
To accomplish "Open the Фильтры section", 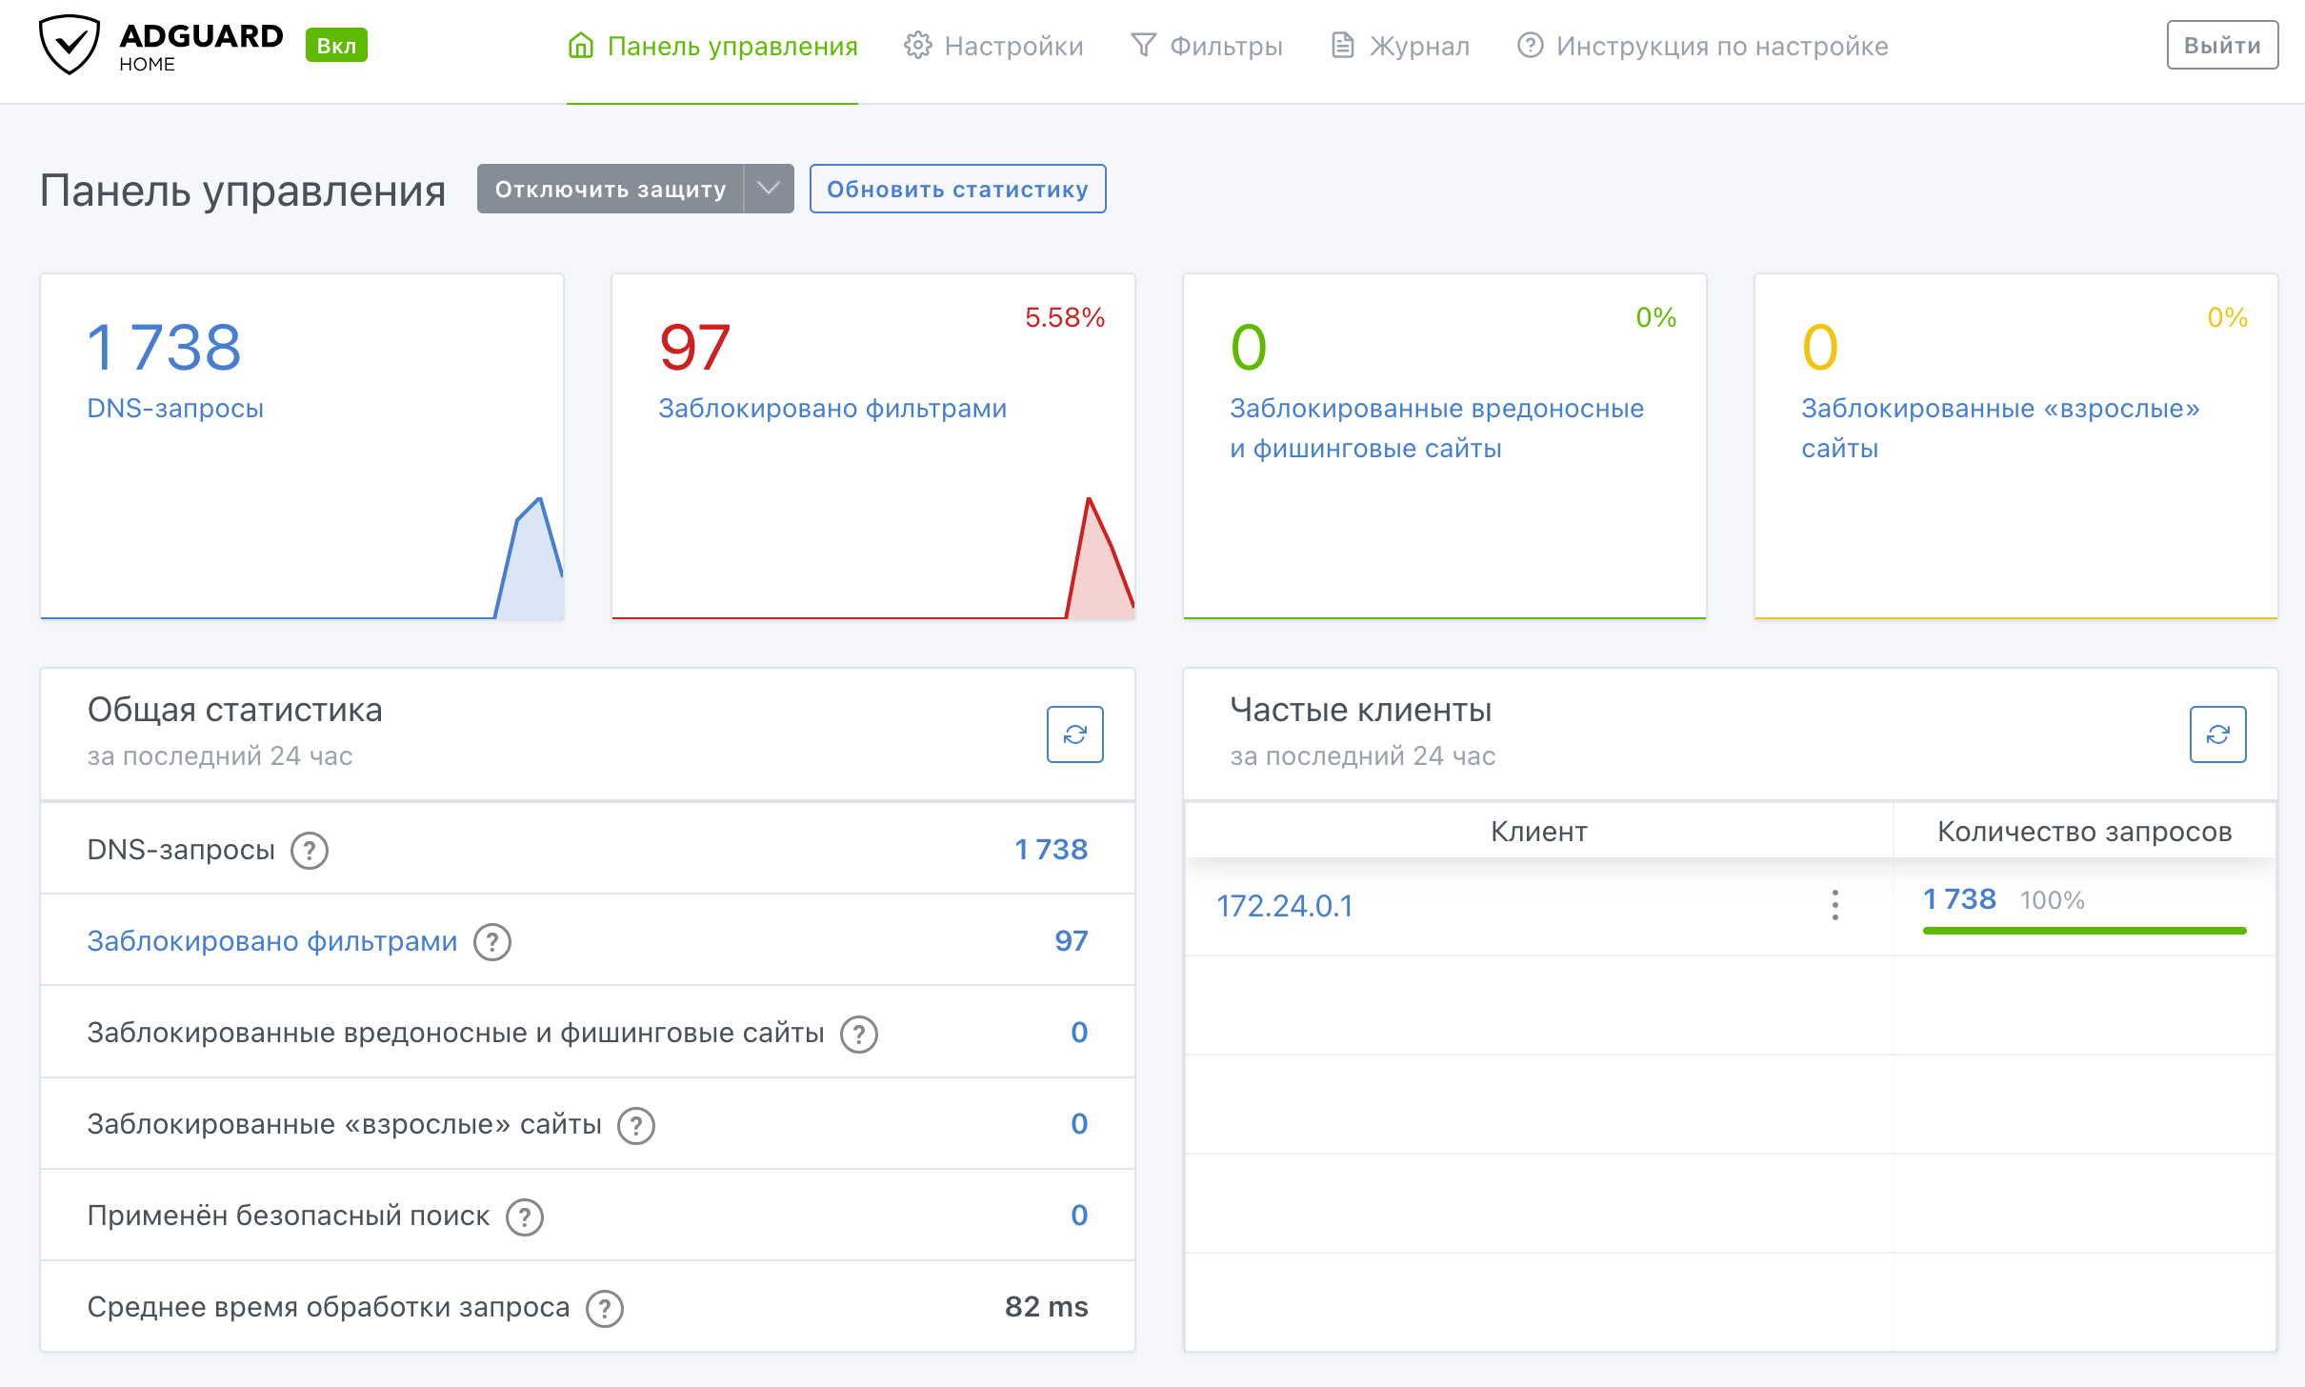I will (1227, 45).
